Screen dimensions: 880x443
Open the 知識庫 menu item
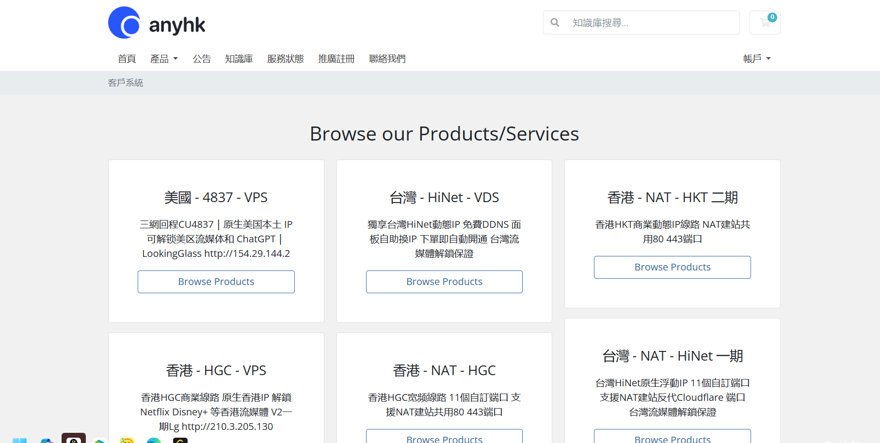point(239,59)
